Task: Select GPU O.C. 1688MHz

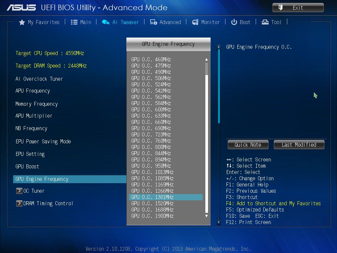Action: tap(152, 210)
